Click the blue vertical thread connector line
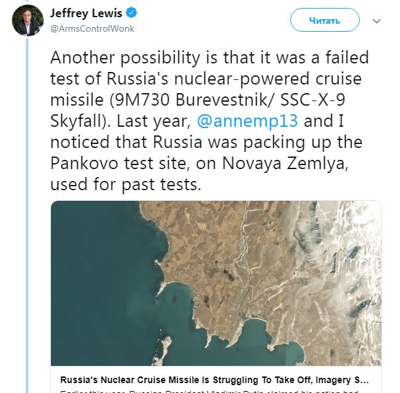Image resolution: width=400 pixels, height=393 pixels. coord(27,215)
